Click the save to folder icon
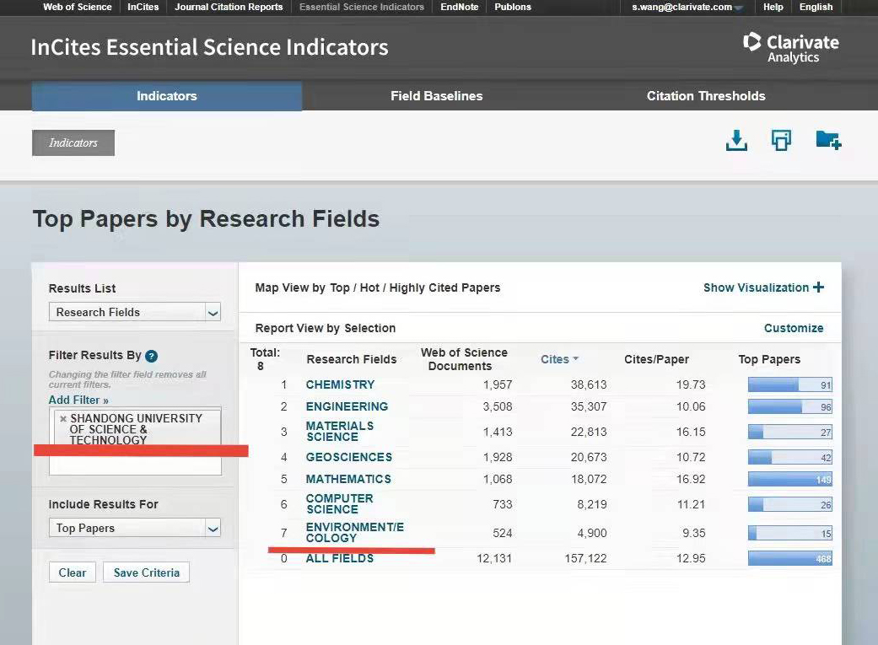Screen dimensions: 878x645 coord(827,141)
